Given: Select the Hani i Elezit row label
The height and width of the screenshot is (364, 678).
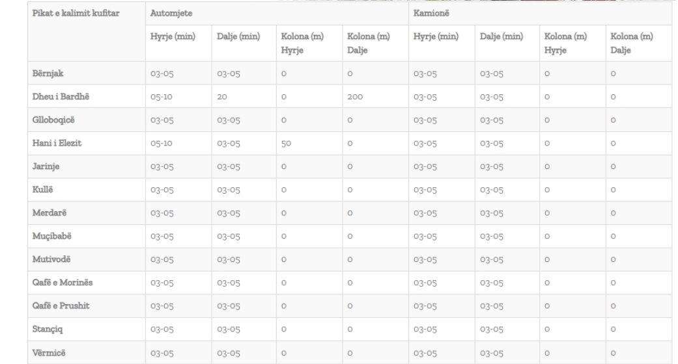Looking at the screenshot, I should point(57,144).
